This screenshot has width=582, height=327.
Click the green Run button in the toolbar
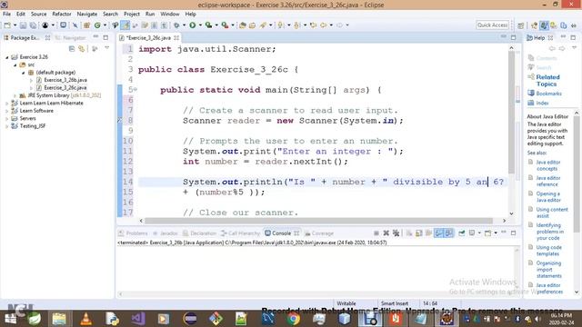click(x=192, y=25)
